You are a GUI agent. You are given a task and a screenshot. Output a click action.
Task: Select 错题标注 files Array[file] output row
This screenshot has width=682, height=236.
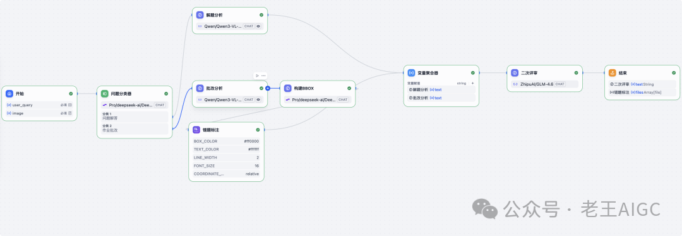[642, 92]
